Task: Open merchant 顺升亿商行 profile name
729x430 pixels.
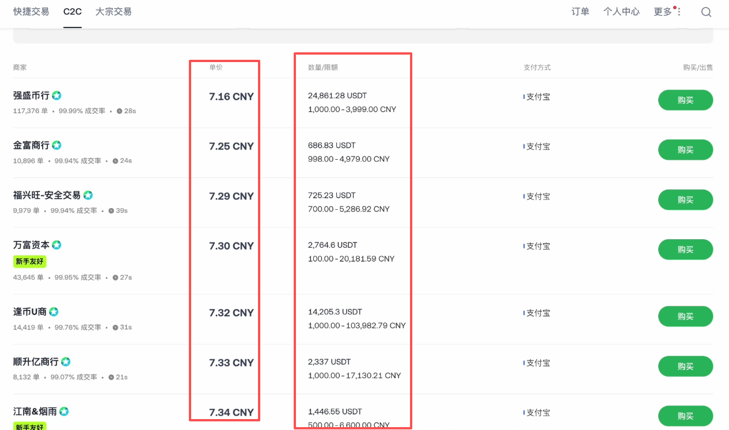Action: (36, 362)
